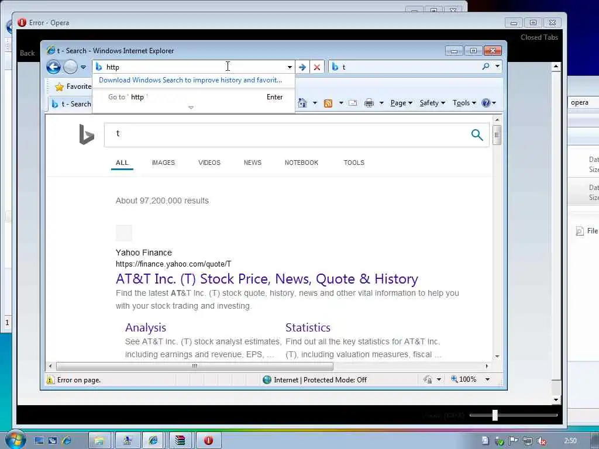
Task: Click the clock showing 2:50
Action: point(570,441)
